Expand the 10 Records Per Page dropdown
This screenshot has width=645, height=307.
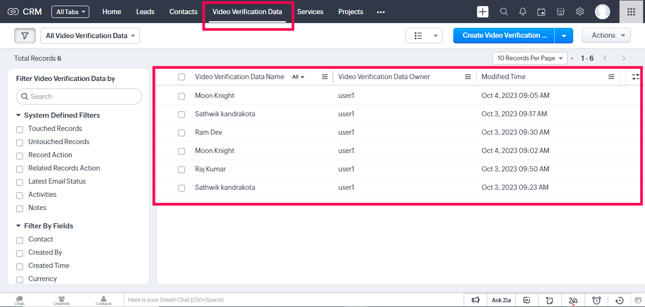tap(530, 58)
